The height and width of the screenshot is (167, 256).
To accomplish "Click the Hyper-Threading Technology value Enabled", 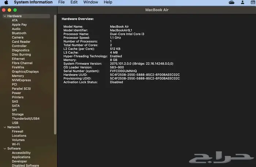I will click(x=116, y=56).
